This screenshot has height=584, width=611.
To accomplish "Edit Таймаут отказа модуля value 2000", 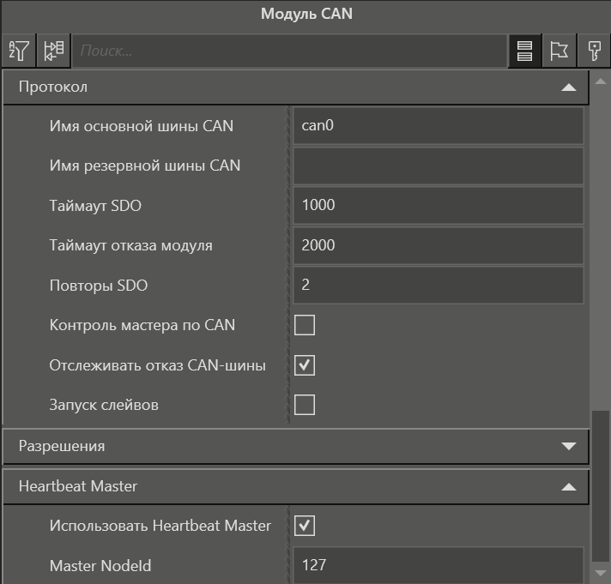I will [x=438, y=245].
